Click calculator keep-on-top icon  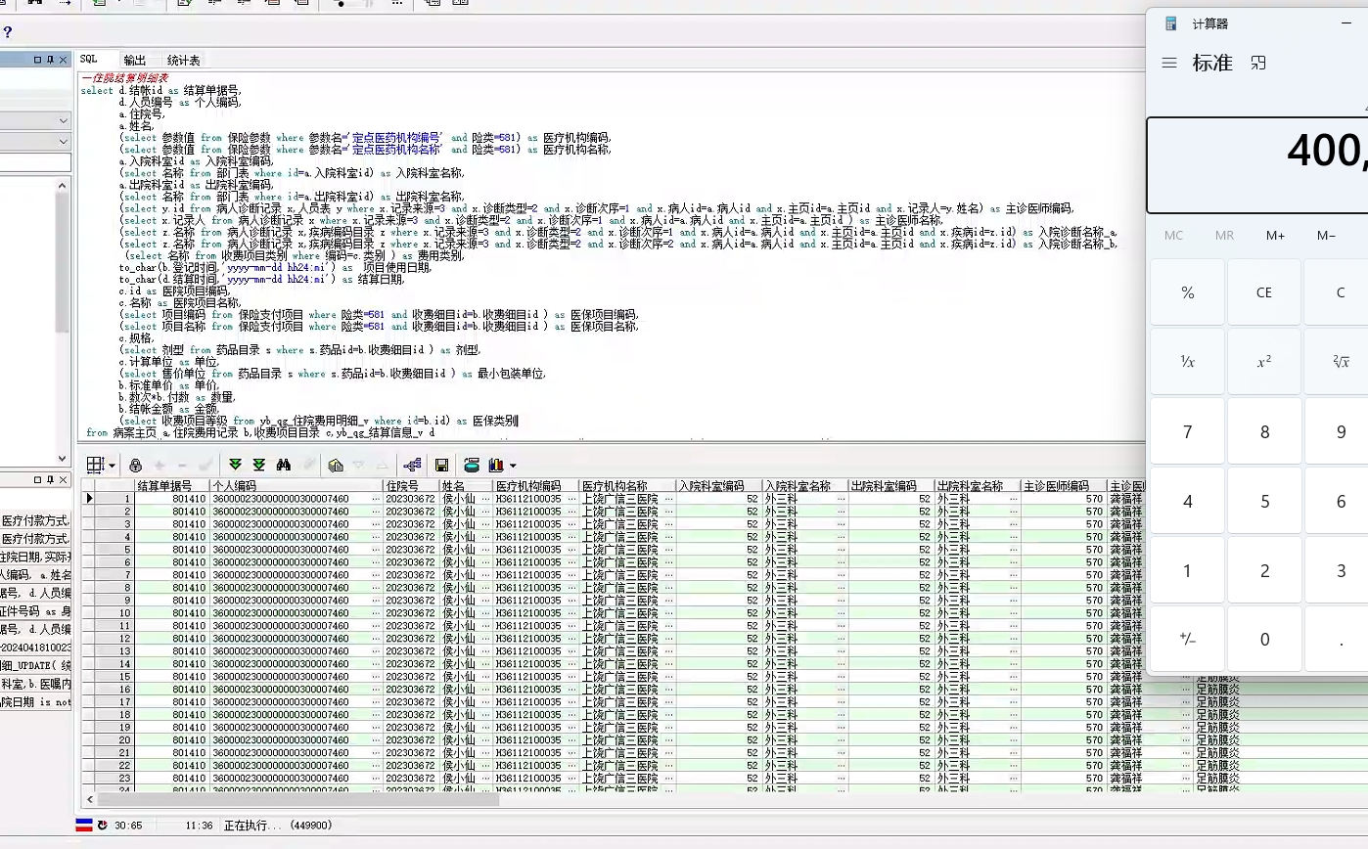pyautogui.click(x=1258, y=63)
